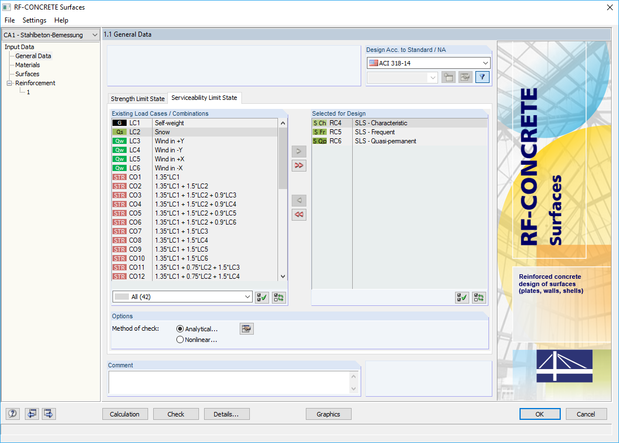Open the All (42) filter dropdown
619x443 pixels.
click(183, 297)
